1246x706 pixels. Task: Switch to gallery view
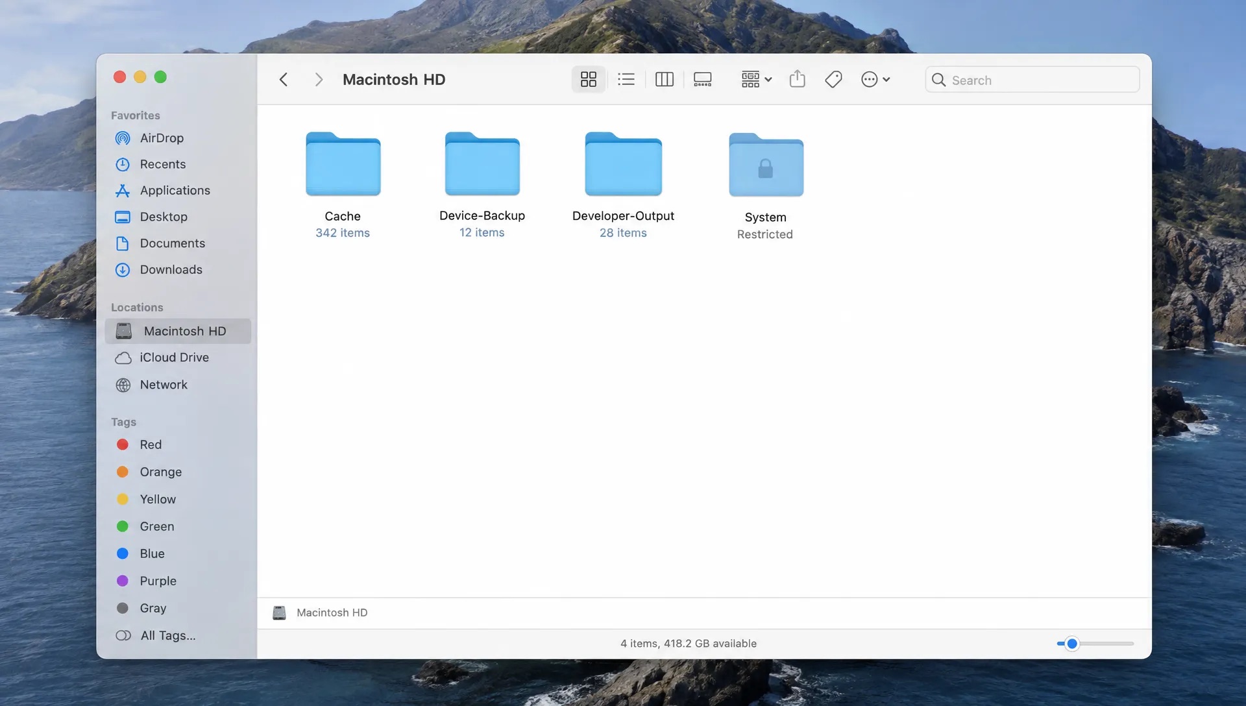point(703,79)
